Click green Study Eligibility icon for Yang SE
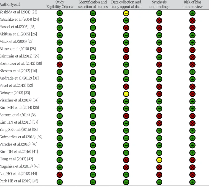This screenshot has width=211, height=188. coord(59,130)
